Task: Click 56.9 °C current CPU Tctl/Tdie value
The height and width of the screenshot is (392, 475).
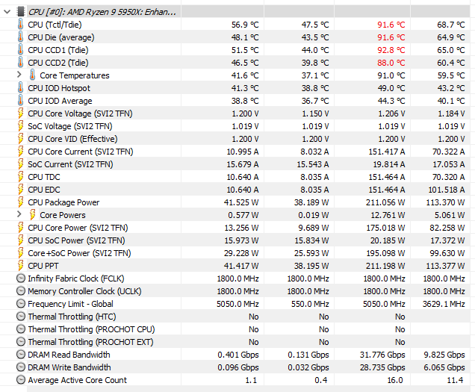Action: tap(245, 25)
